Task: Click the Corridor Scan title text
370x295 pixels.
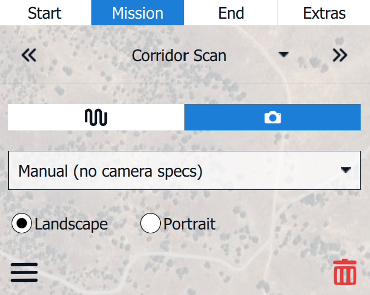Action: [x=179, y=56]
